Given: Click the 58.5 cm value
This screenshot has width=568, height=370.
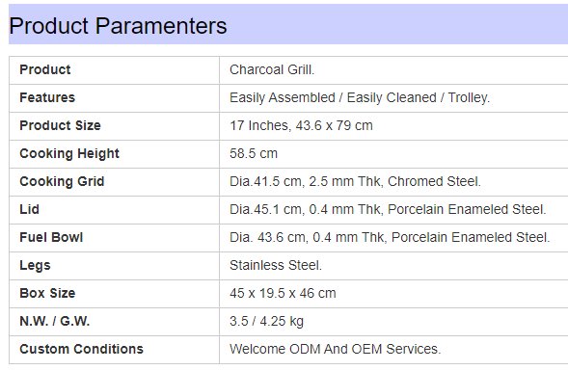Looking at the screenshot, I should point(254,153).
